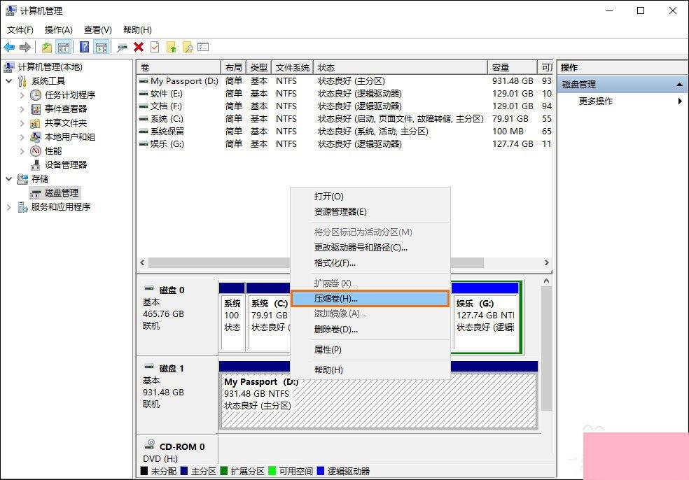Click the 容量 column header
Viewport: 689px width, 480px height.
pyautogui.click(x=513, y=68)
